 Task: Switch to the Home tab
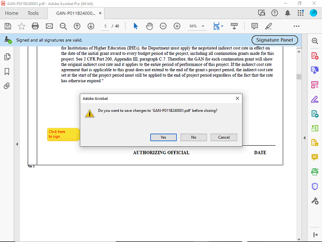coord(12,13)
